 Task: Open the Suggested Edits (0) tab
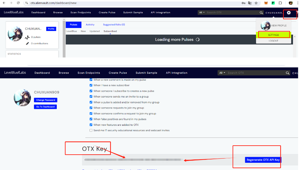point(114,25)
